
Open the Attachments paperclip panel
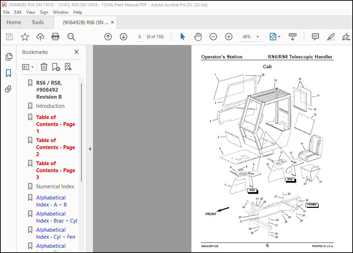tap(8, 89)
